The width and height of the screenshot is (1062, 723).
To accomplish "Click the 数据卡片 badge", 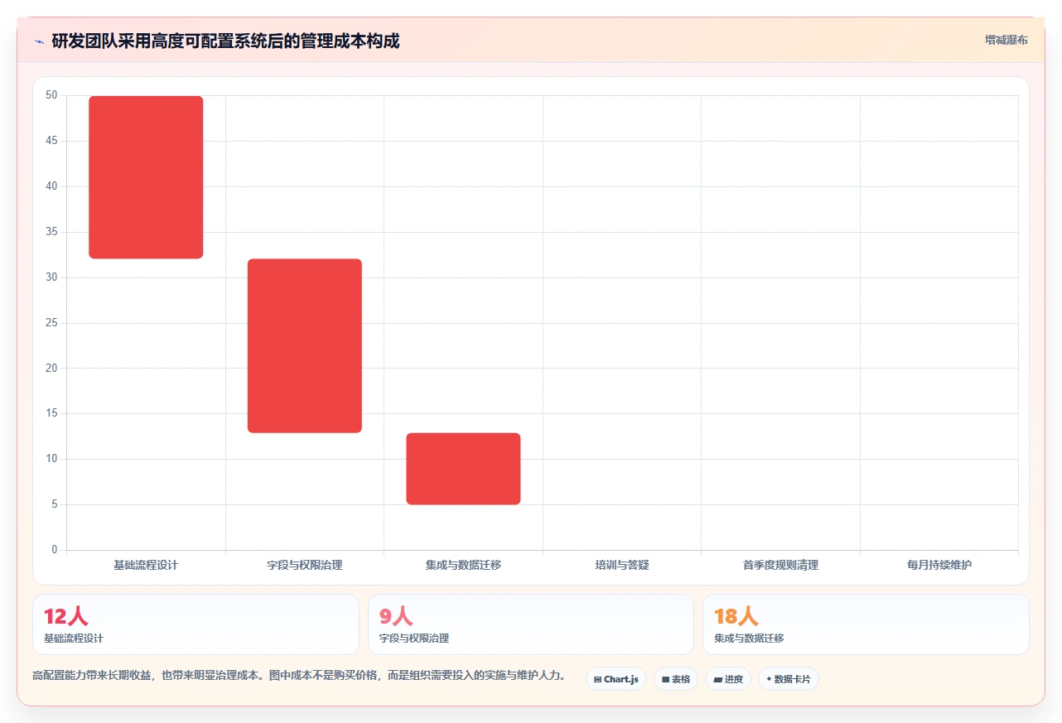I will coord(789,679).
